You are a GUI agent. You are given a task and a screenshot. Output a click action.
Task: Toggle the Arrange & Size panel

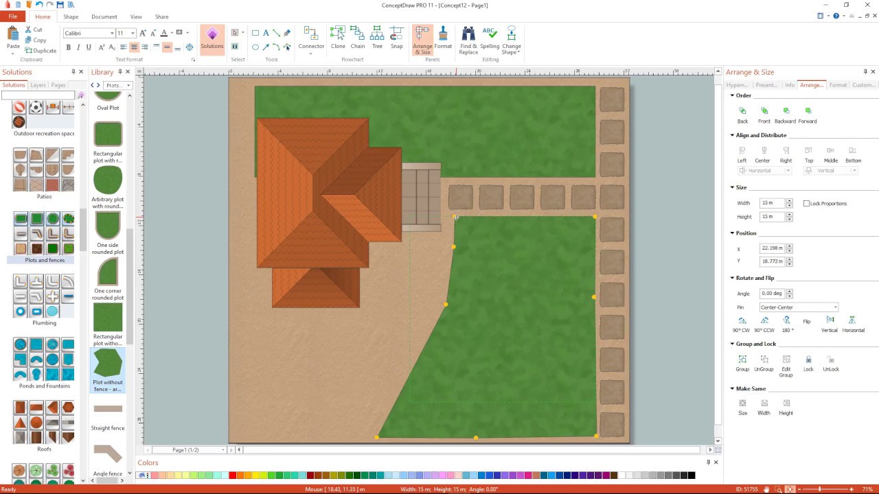pyautogui.click(x=422, y=40)
